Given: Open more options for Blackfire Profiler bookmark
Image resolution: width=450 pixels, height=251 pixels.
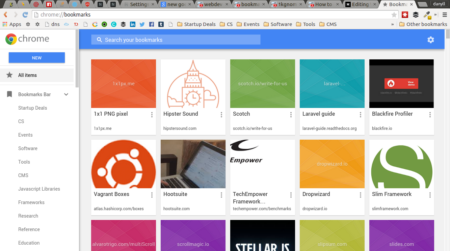Looking at the screenshot, I should click(x=430, y=115).
